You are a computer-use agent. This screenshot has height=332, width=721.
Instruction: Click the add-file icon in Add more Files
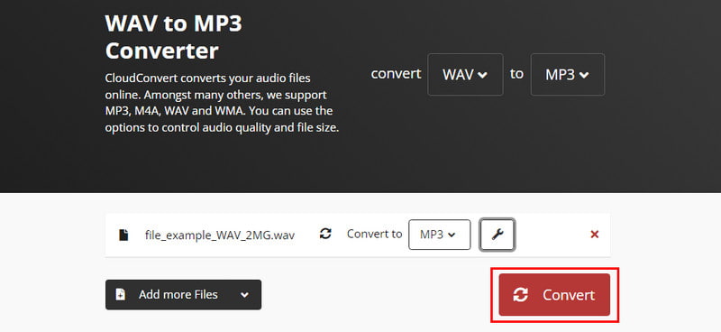(121, 295)
